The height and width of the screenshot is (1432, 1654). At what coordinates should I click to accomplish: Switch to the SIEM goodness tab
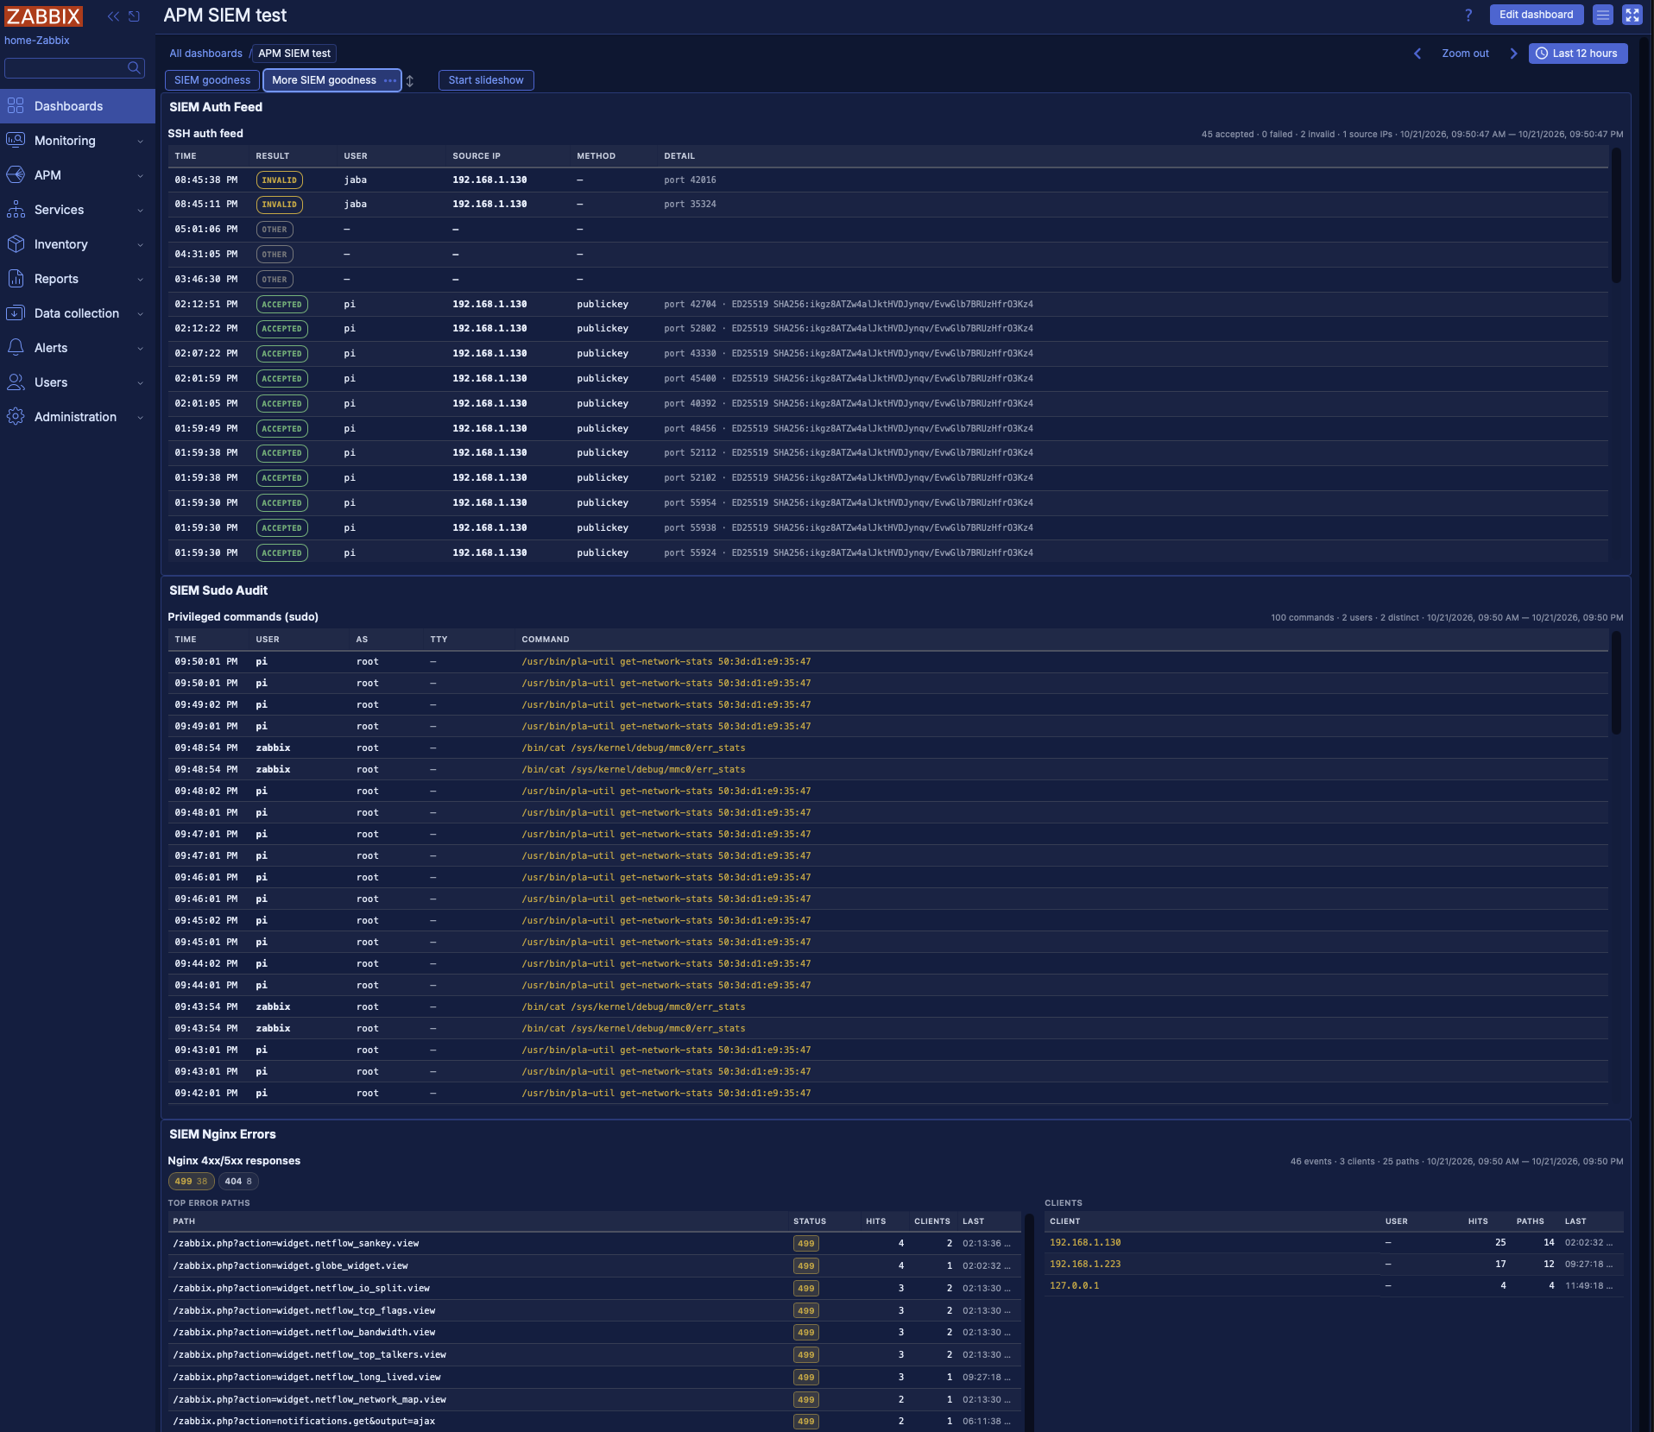(x=212, y=80)
